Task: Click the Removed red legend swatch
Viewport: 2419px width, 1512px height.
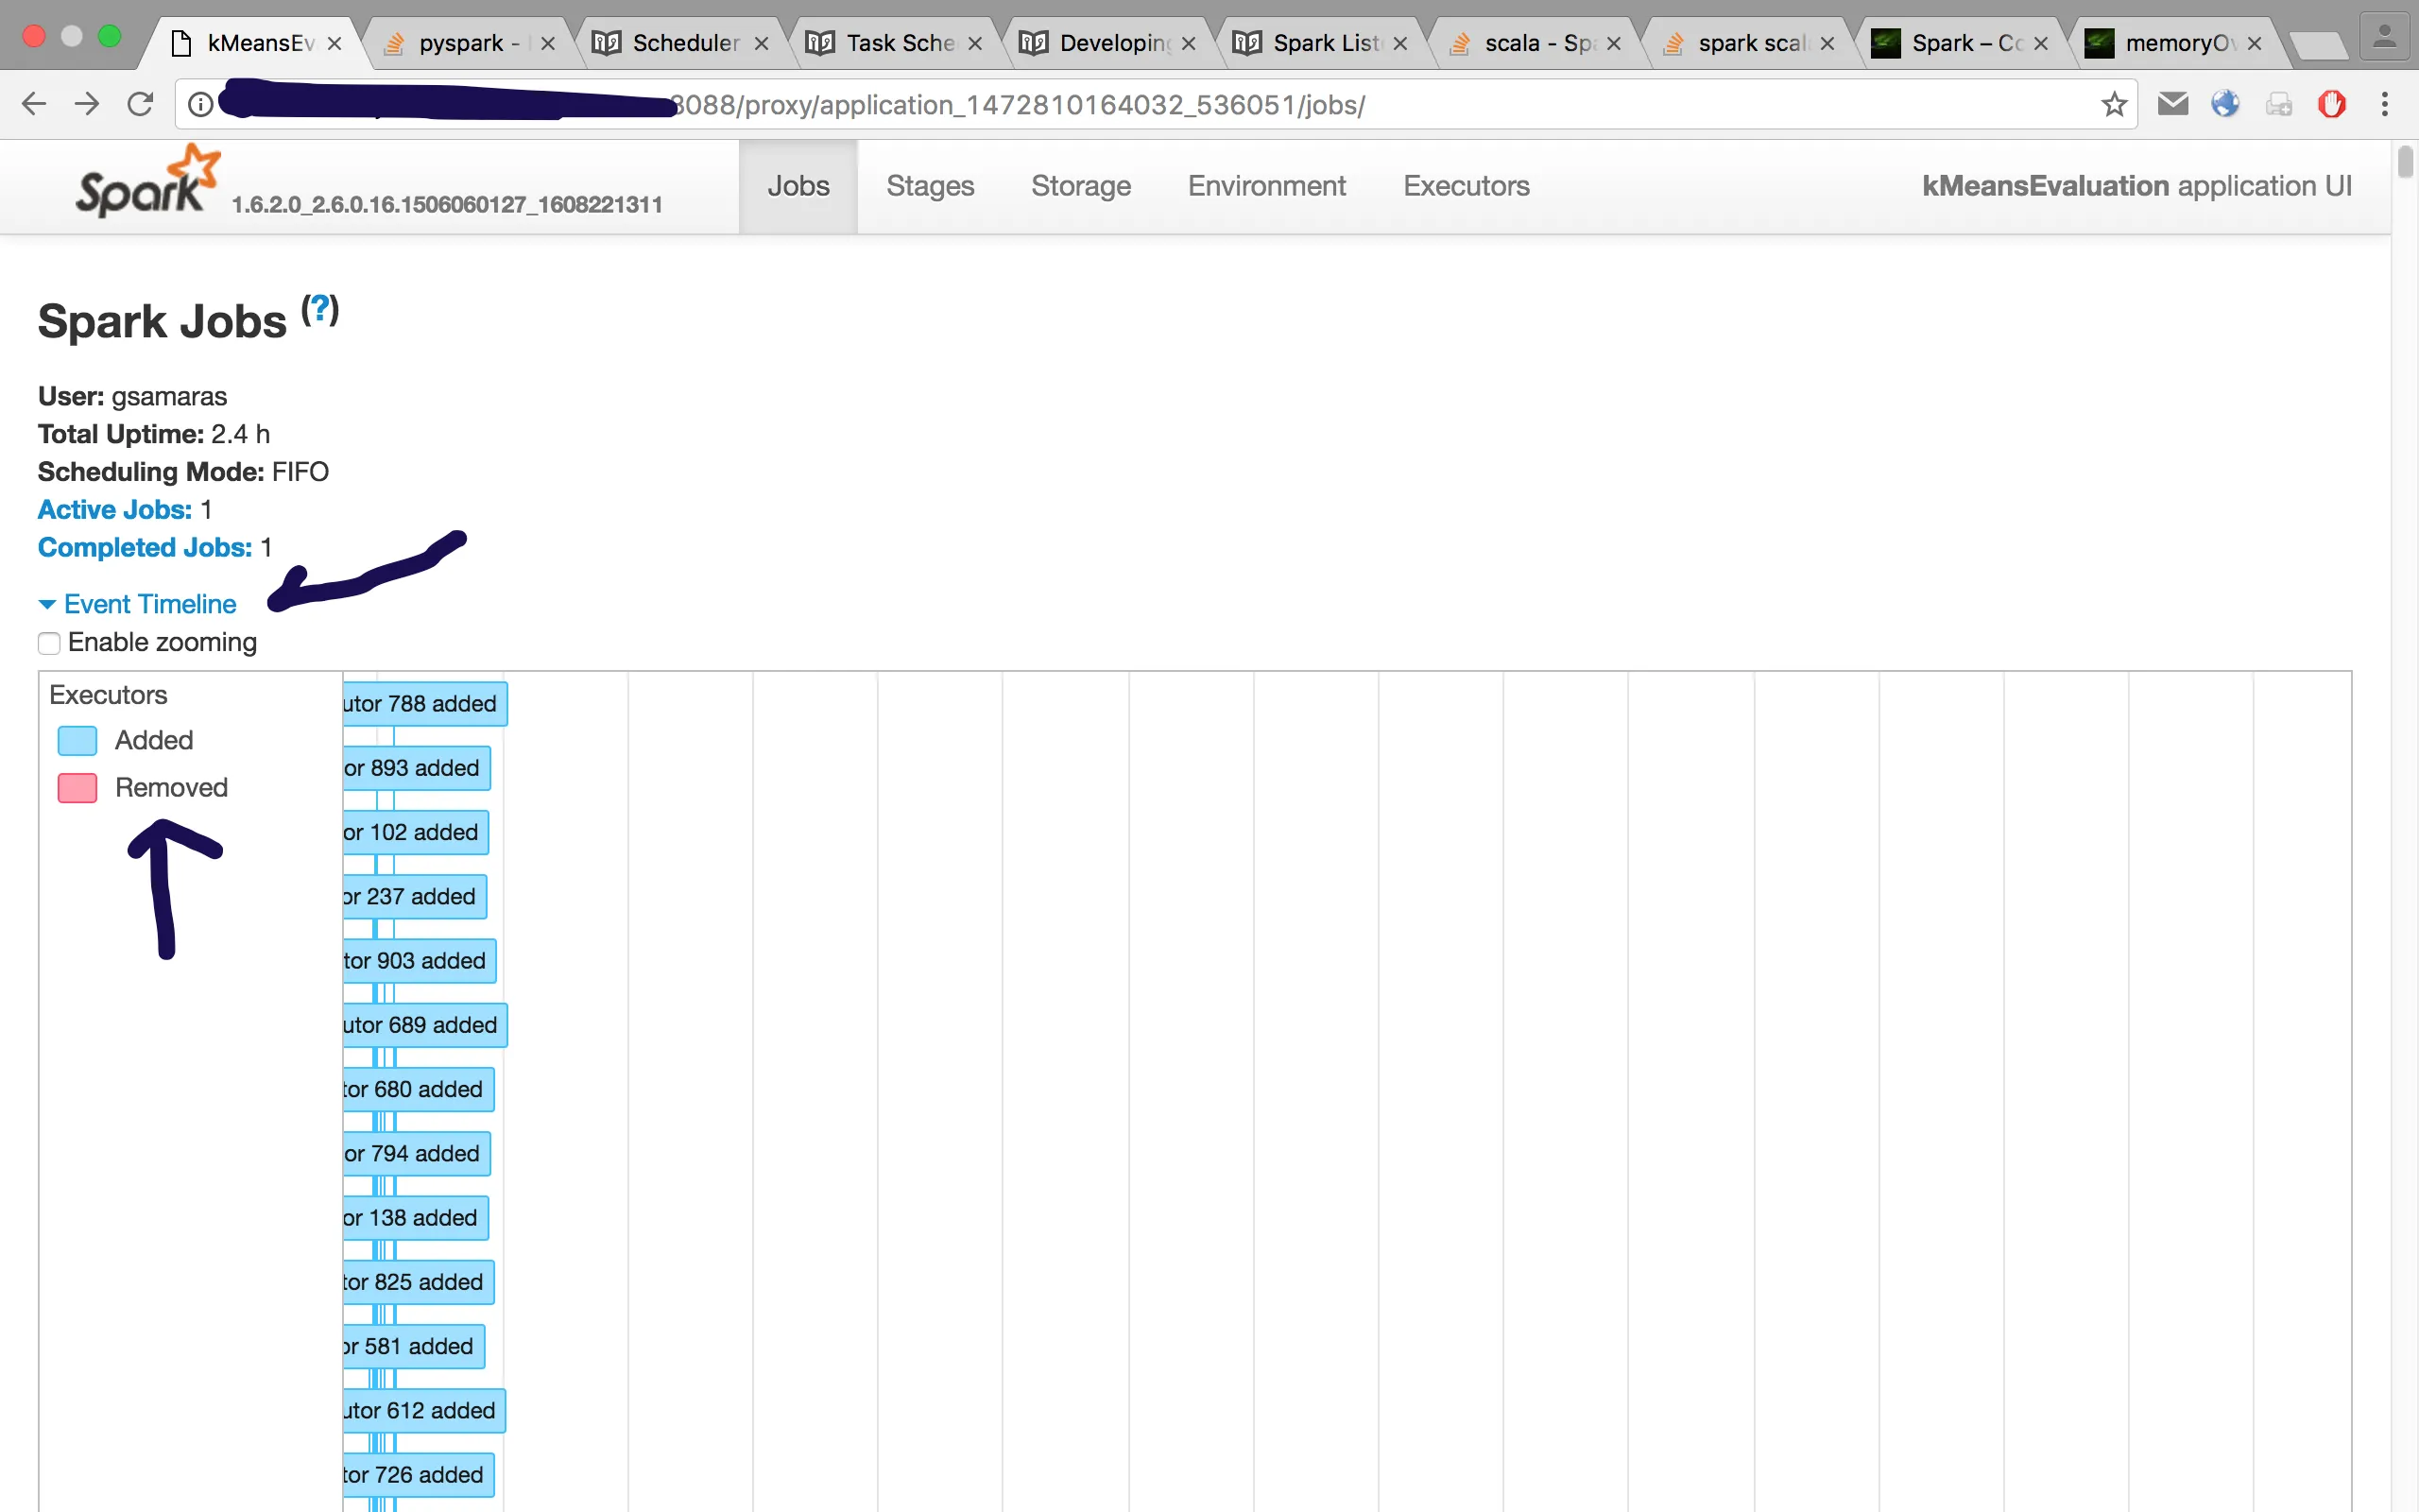Action: pos(77,788)
